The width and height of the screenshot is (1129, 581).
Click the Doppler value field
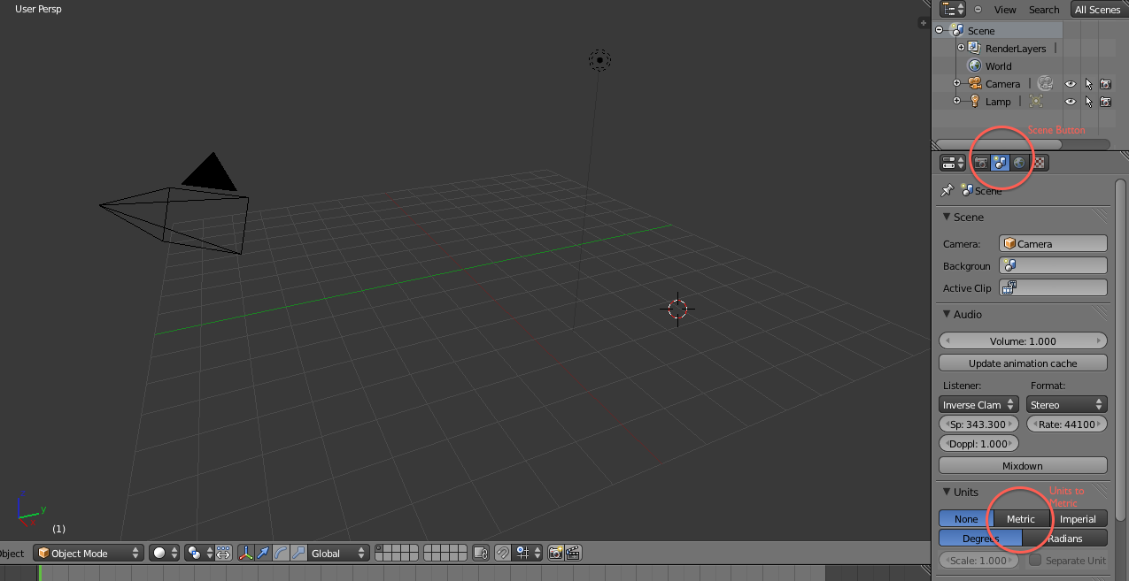979,443
